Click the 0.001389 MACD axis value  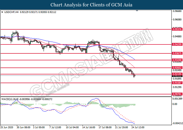coord(177,99)
